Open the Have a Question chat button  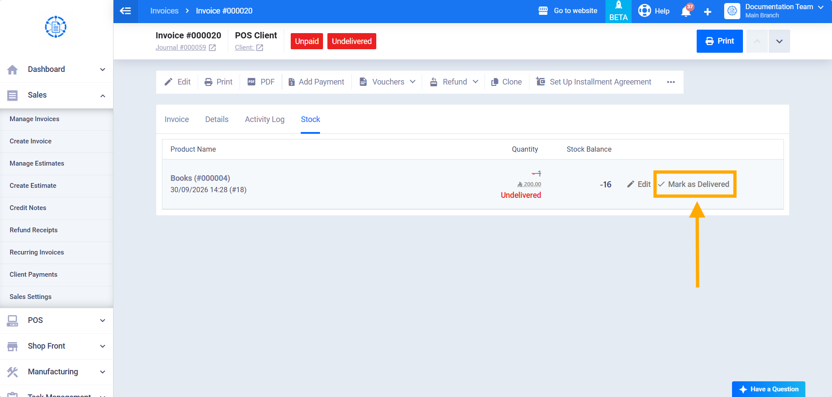coord(769,389)
